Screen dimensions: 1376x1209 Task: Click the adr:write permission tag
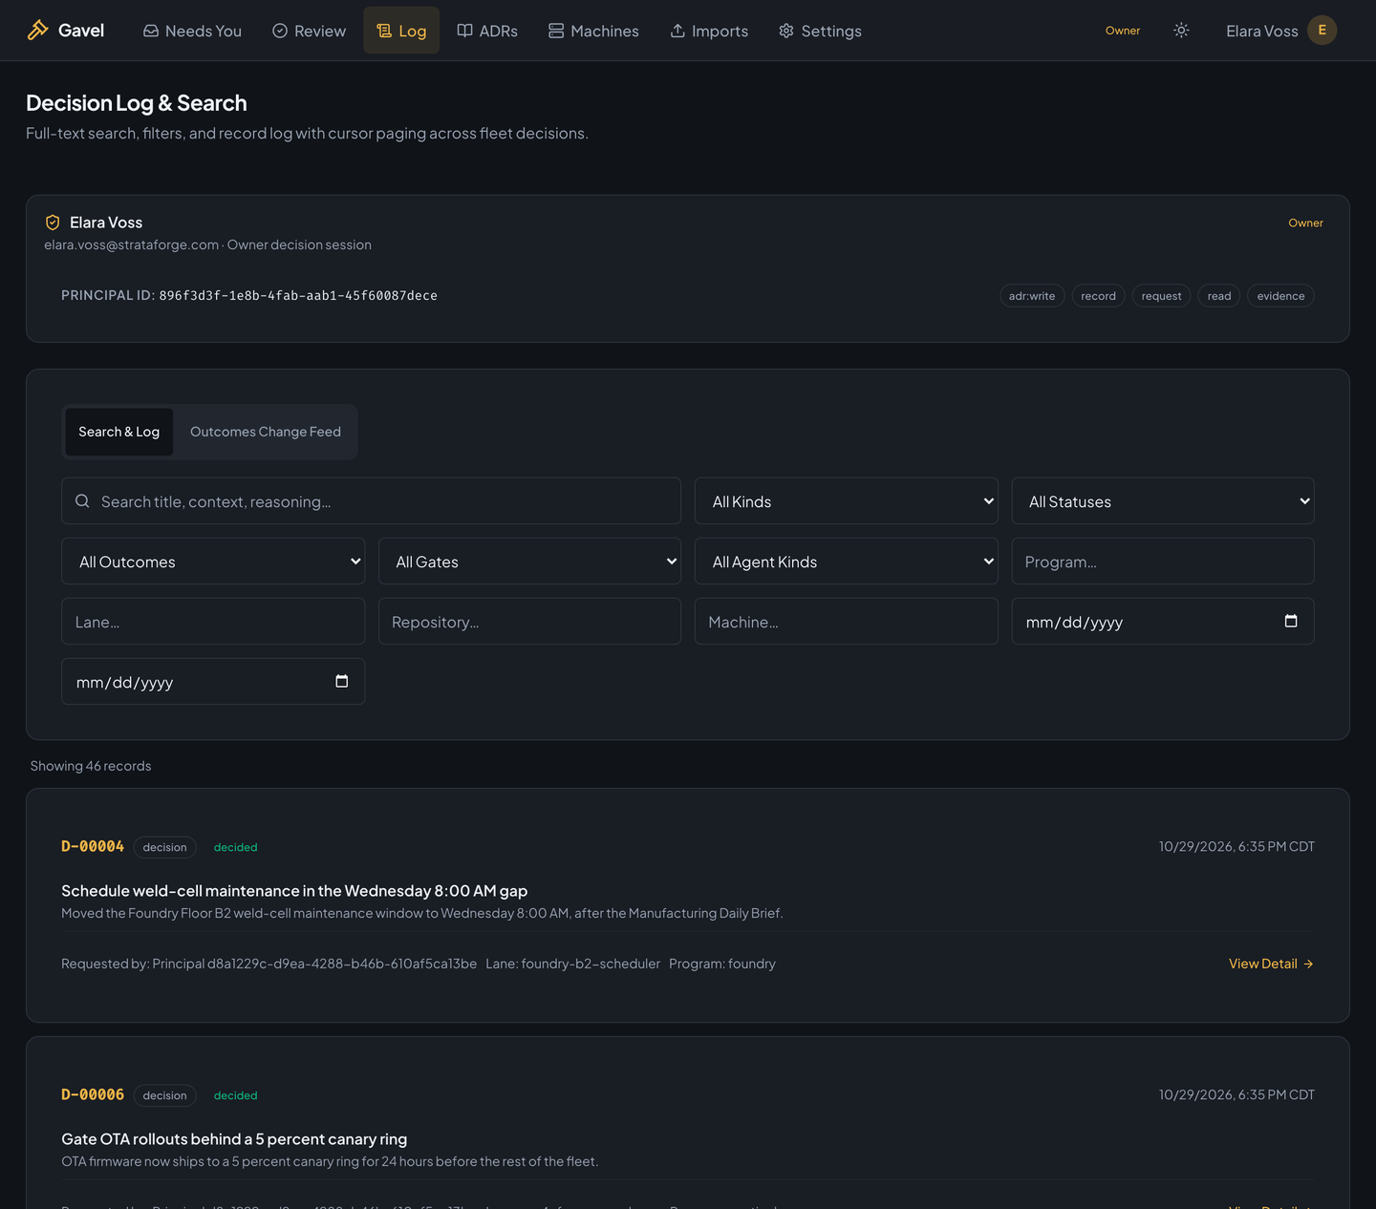1032,296
